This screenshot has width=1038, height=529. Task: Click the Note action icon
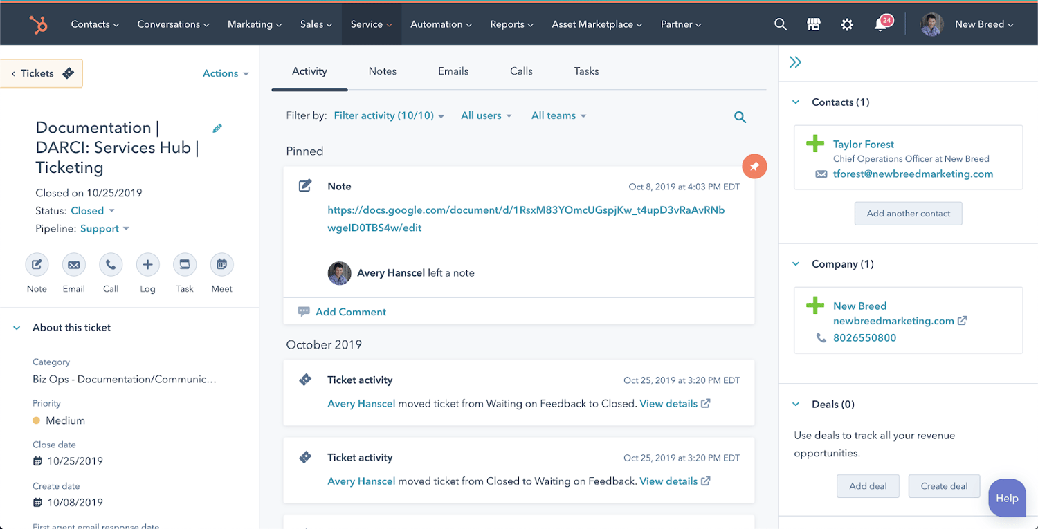(37, 265)
